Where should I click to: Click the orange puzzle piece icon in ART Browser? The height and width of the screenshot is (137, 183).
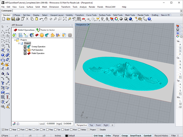tap(53, 35)
